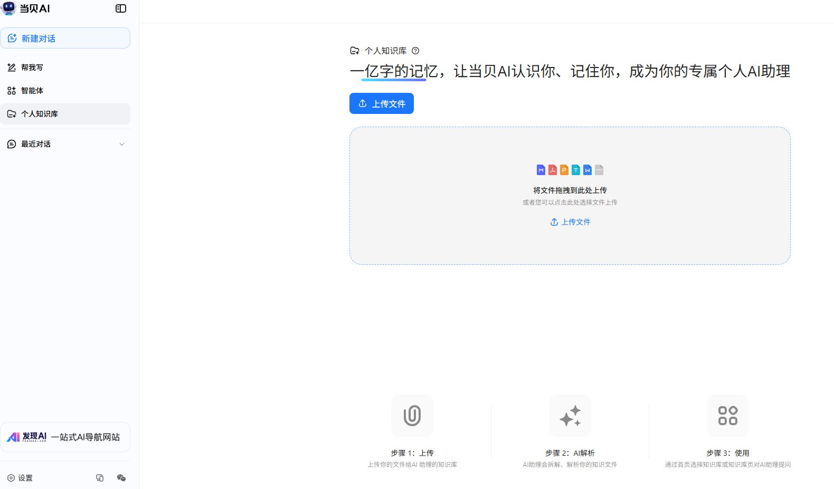Click the grid apps icon for step 3
The image size is (834, 489).
point(728,416)
